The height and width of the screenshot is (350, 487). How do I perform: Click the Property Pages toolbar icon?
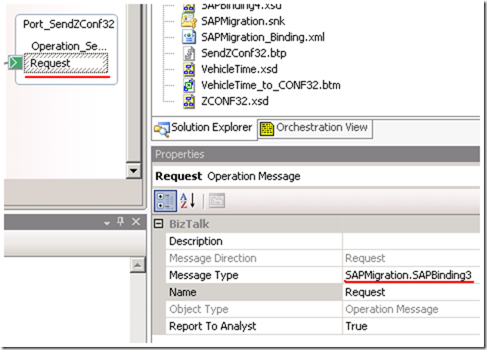(x=217, y=201)
